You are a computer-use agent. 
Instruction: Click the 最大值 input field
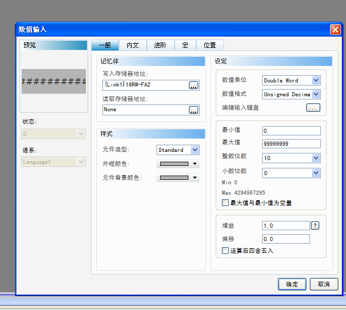[291, 144]
